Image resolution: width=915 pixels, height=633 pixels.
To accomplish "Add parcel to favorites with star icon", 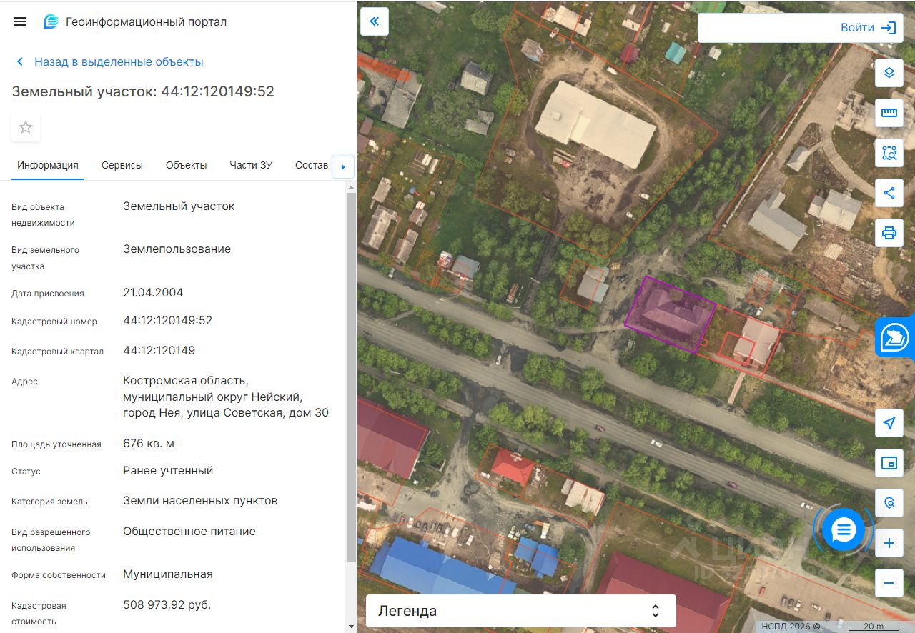I will pyautogui.click(x=26, y=127).
